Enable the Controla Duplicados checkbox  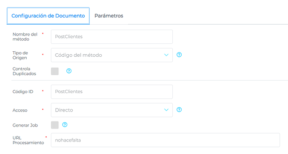tap(55, 71)
